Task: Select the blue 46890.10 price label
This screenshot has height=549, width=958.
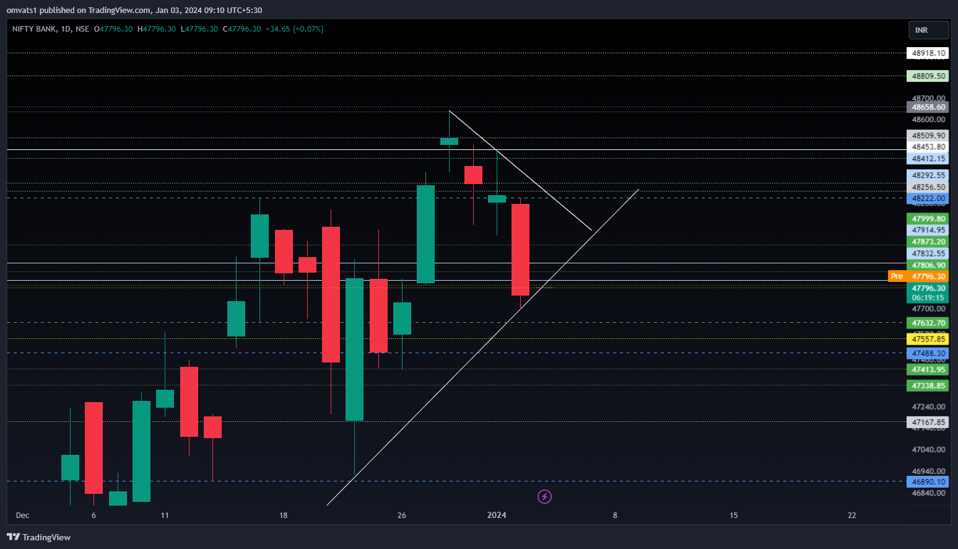Action: (x=928, y=481)
